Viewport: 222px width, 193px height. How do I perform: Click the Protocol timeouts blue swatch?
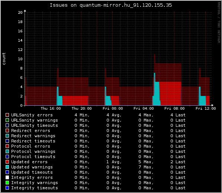(7, 157)
